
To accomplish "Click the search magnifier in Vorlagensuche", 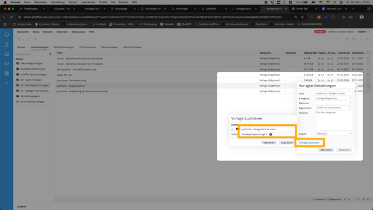I will (x=50, y=54).
